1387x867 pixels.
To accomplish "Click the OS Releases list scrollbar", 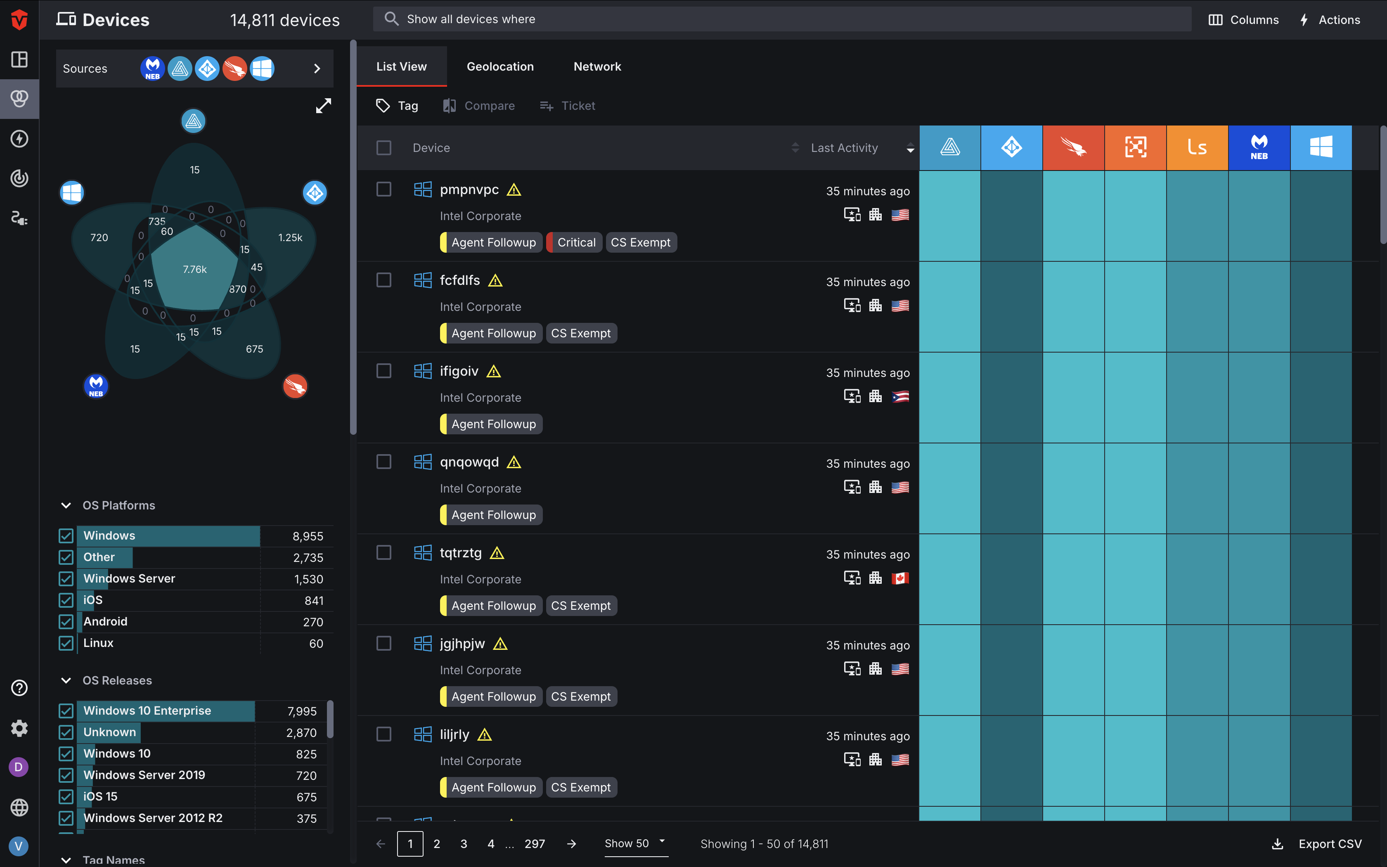I will [x=330, y=719].
